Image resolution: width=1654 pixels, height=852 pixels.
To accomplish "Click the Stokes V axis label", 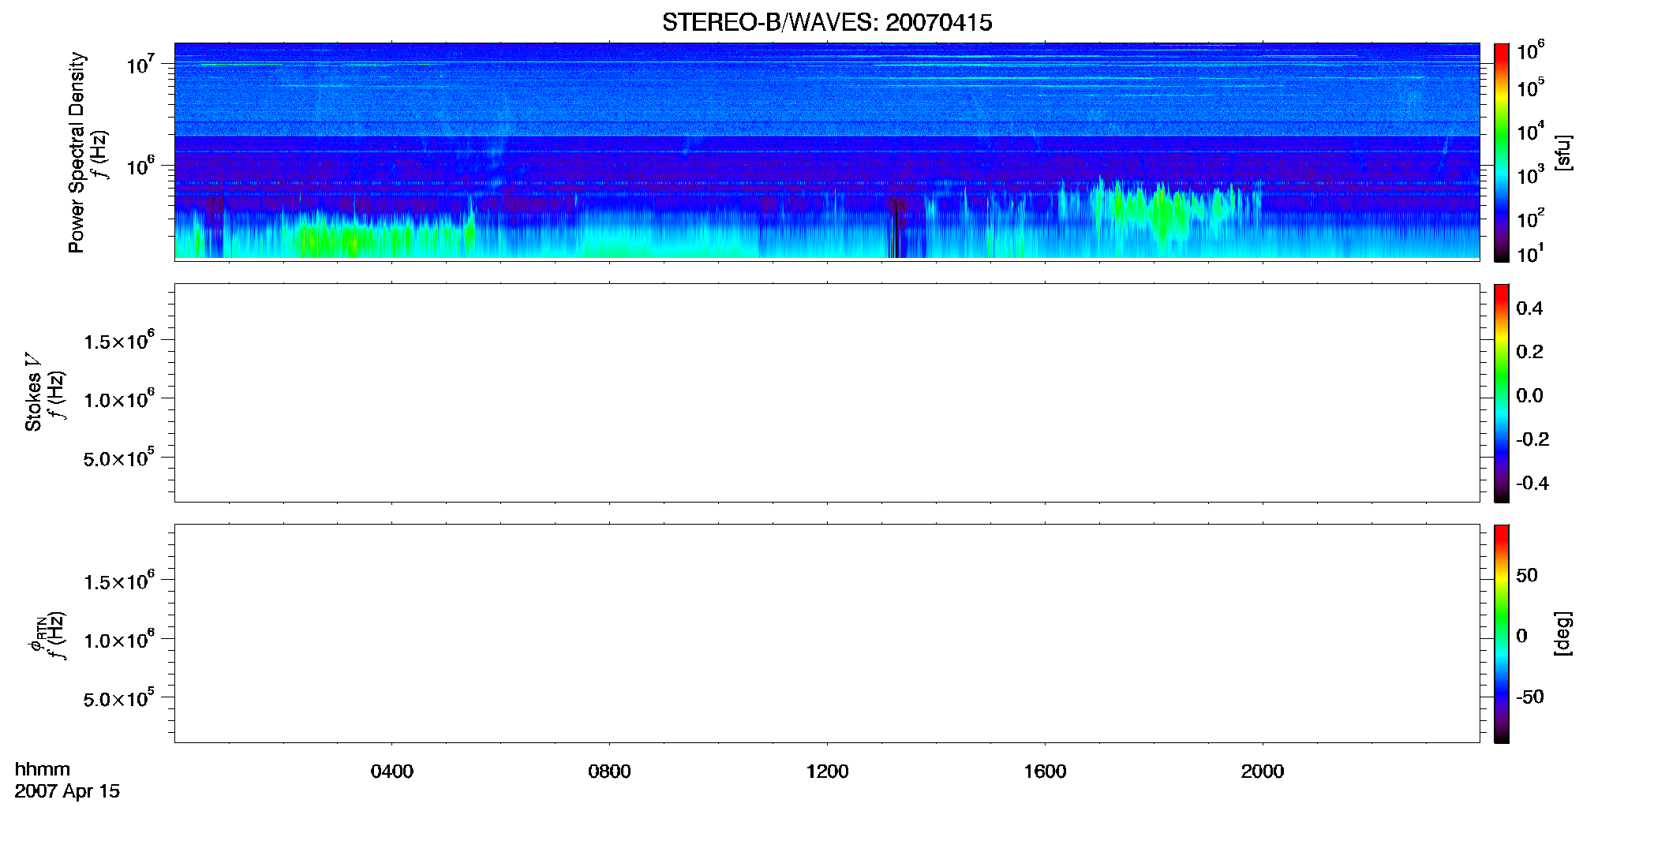I will coord(33,392).
